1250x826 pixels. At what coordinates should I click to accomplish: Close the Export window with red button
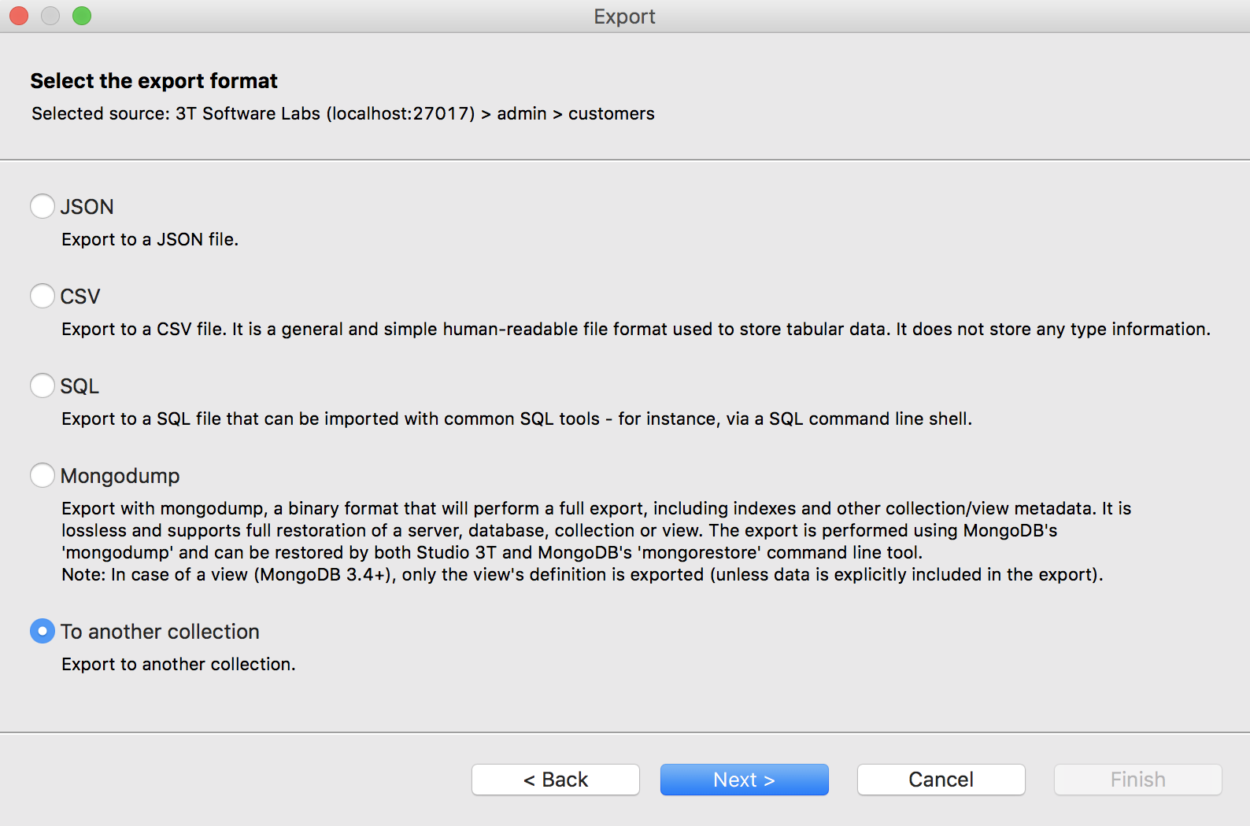point(19,16)
